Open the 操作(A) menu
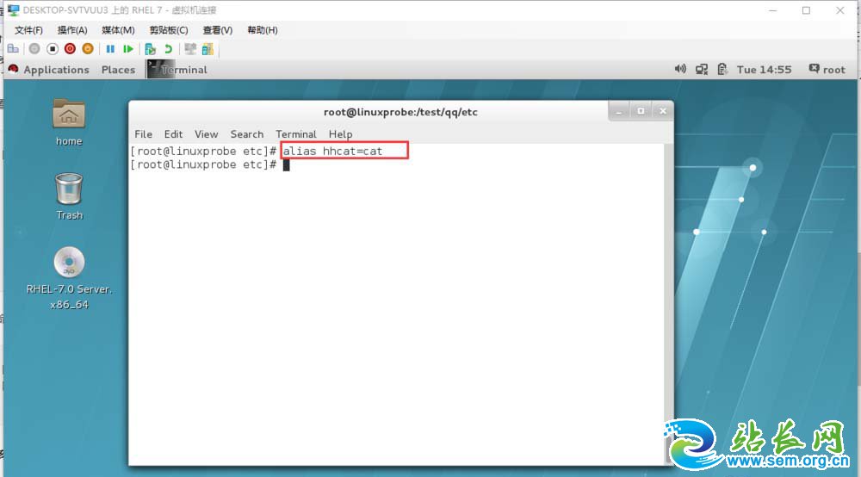This screenshot has height=477, width=861. pos(72,30)
